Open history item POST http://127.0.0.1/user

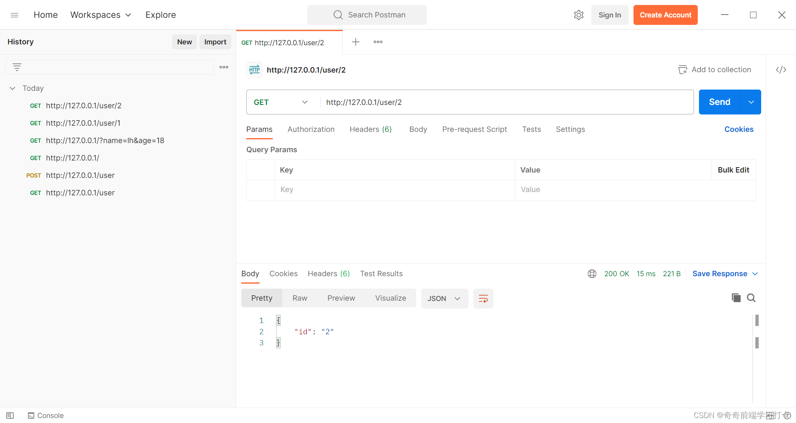(x=70, y=175)
